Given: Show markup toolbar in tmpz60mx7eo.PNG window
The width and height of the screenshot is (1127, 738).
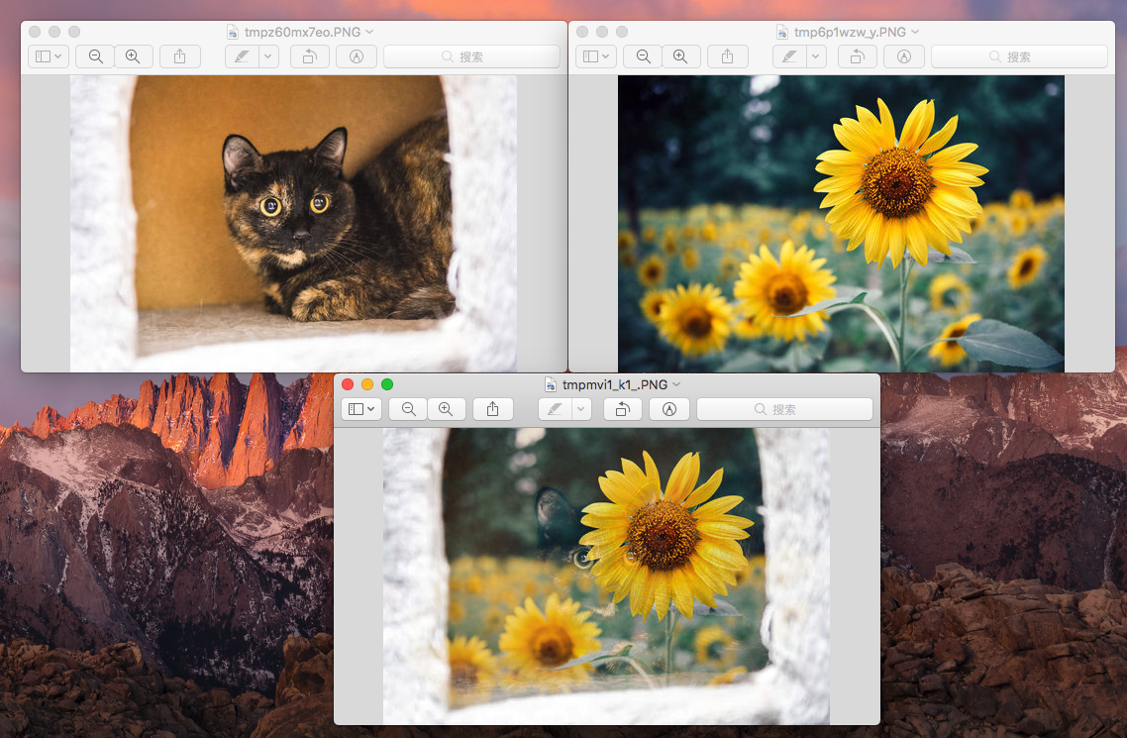Looking at the screenshot, I should click(357, 56).
